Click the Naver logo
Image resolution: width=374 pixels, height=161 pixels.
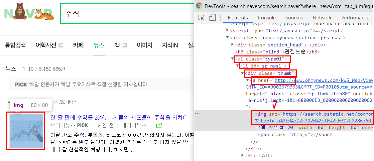click(x=29, y=12)
